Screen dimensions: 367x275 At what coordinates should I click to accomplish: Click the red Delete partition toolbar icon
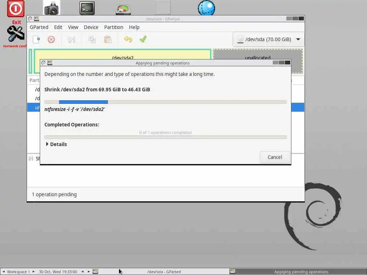click(51, 39)
